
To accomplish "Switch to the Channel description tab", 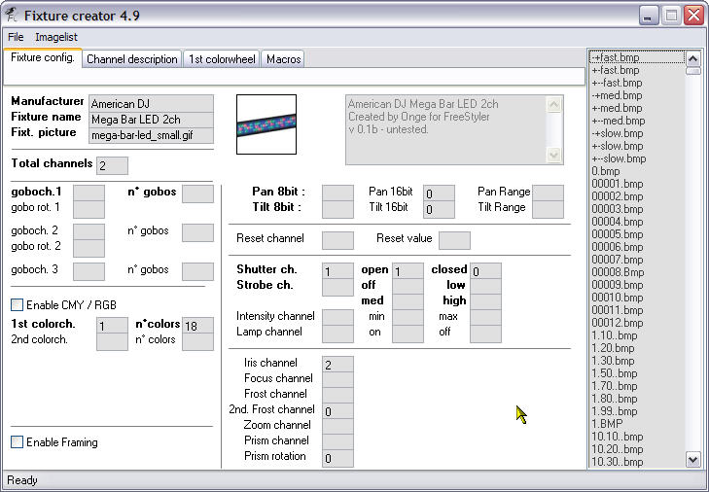I will pyautogui.click(x=131, y=59).
